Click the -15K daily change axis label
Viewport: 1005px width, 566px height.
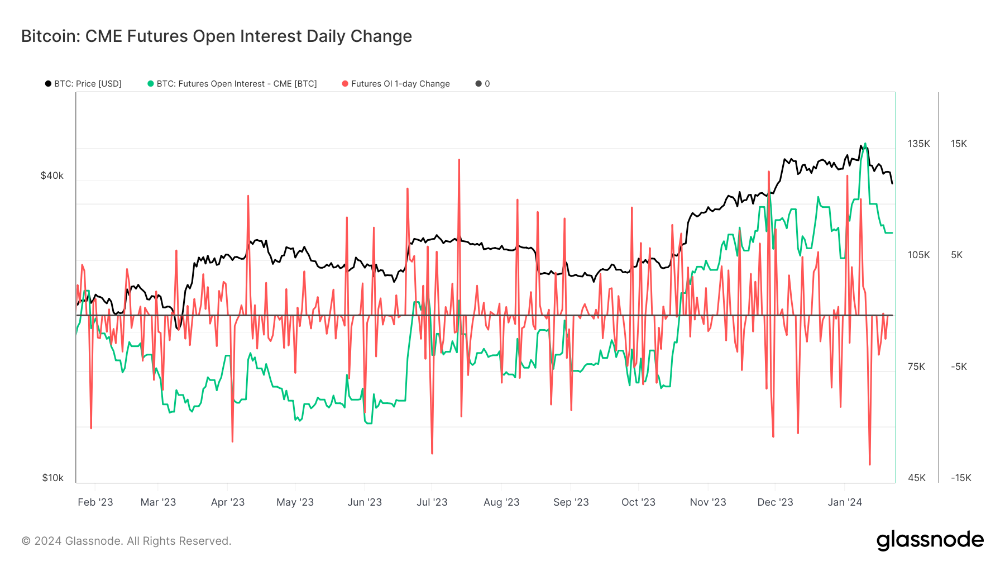[961, 478]
